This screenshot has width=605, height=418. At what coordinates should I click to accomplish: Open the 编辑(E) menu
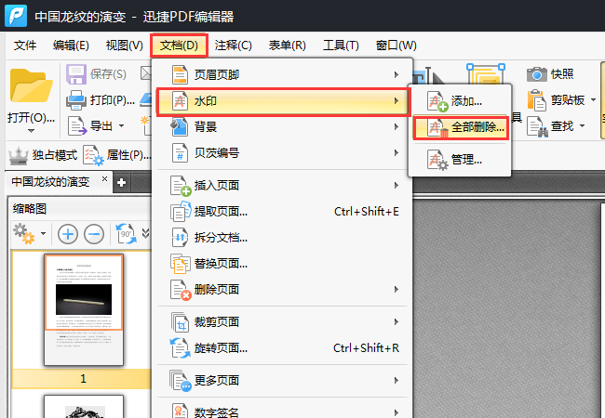(71, 46)
